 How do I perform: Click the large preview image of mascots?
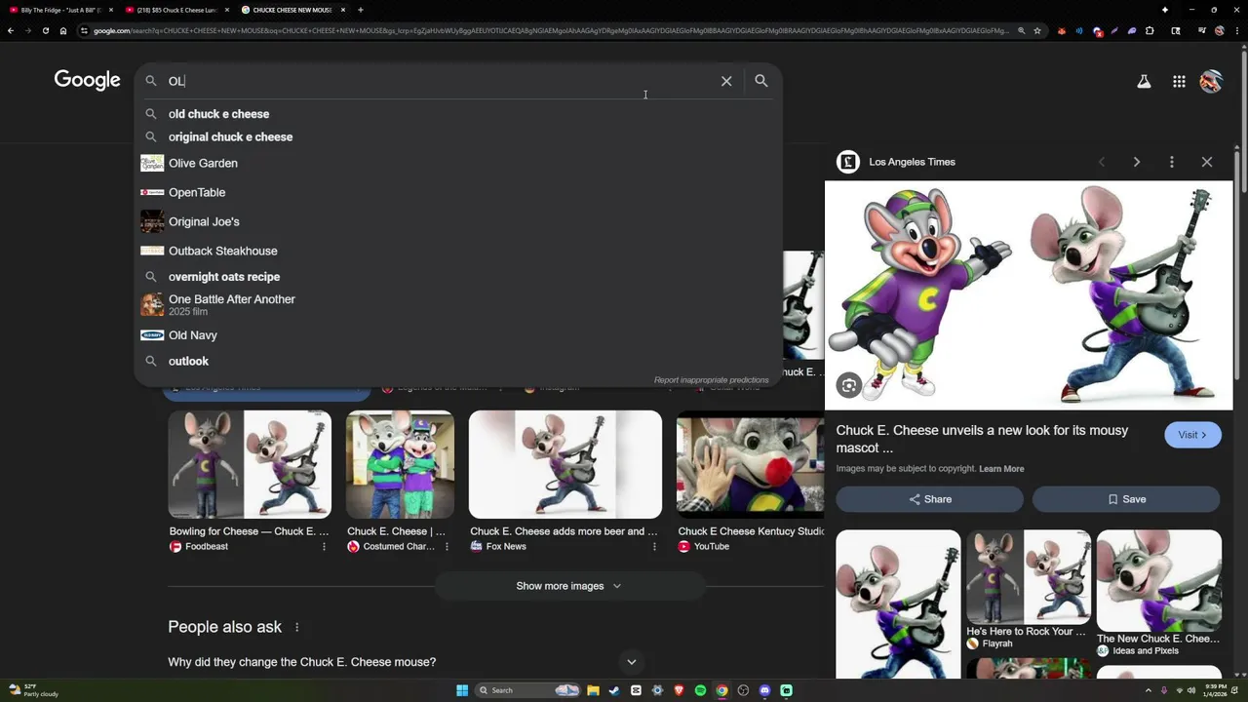[x=1029, y=295]
